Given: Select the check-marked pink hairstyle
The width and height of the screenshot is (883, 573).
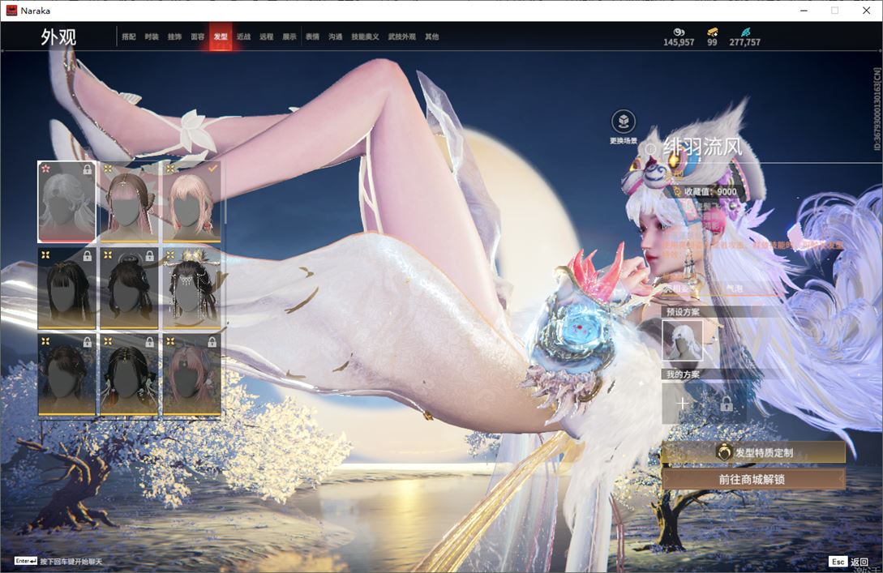Looking at the screenshot, I should (191, 202).
